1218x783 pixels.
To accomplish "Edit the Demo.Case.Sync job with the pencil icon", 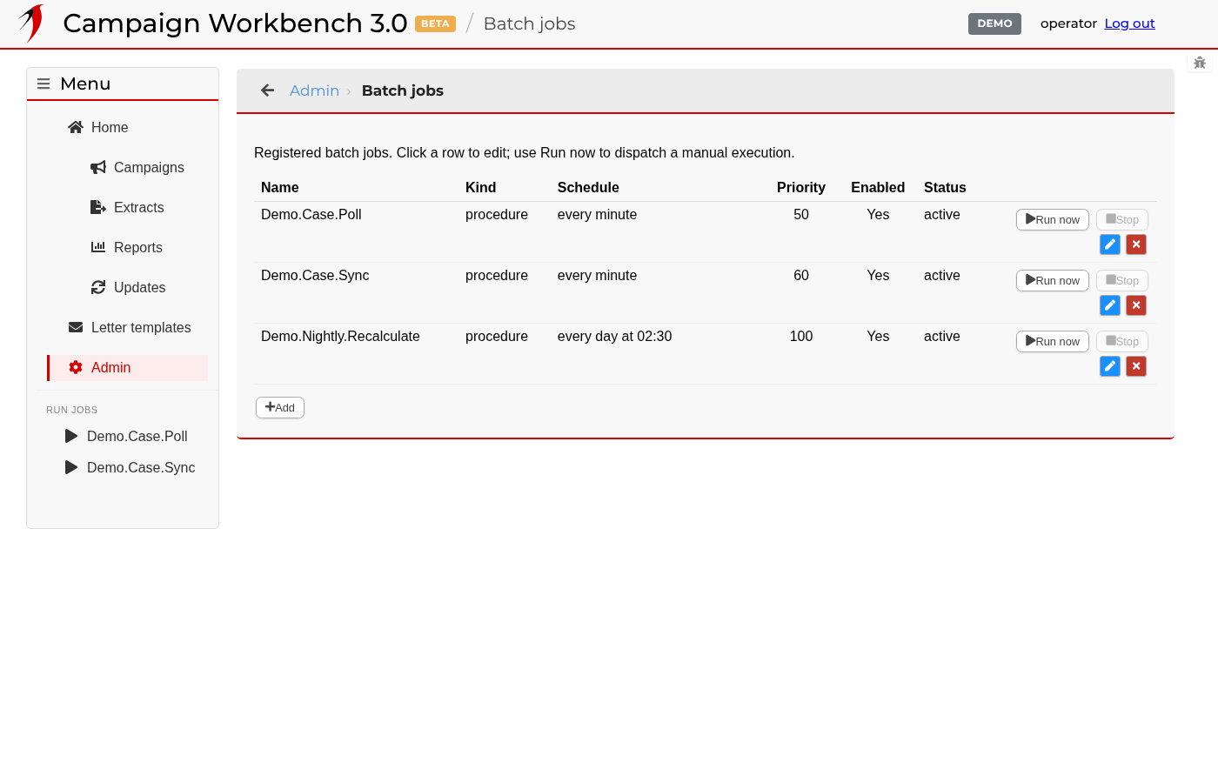I will (1110, 305).
